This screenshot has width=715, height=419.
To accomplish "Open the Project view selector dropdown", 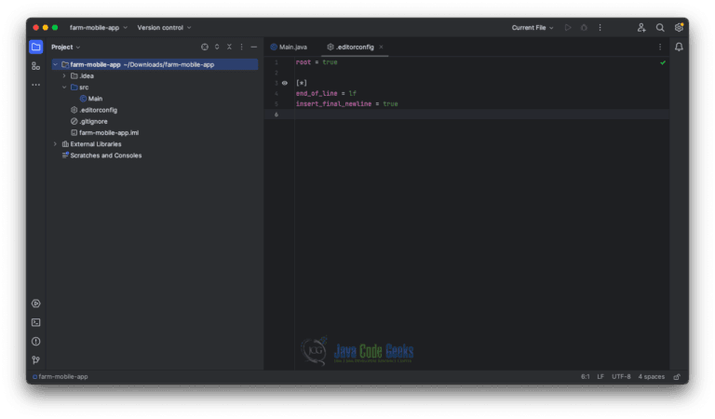I will click(66, 47).
